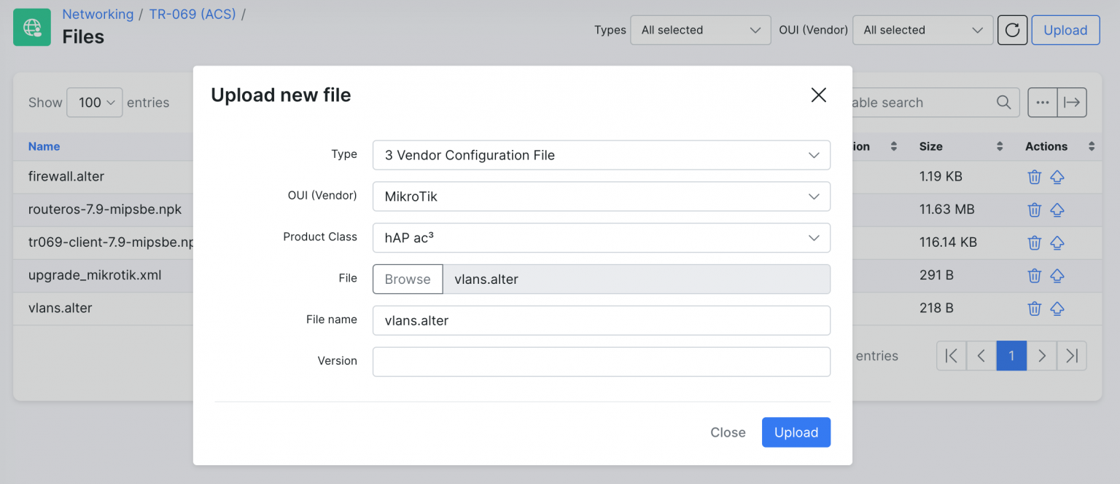Open the table options ellipsis icon

coord(1042,103)
